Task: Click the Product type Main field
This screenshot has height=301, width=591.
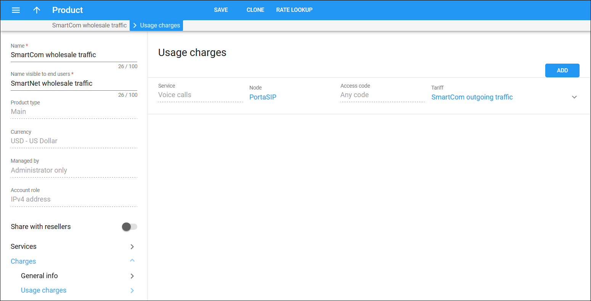Action: coord(74,112)
